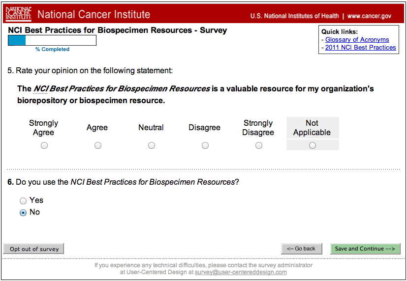Click U.S. National Institutes of Health text
Image resolution: width=407 pixels, height=281 pixels.
pyautogui.click(x=295, y=16)
